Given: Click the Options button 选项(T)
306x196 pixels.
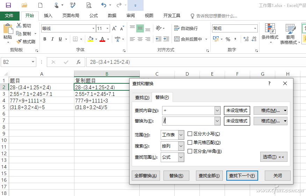Looking at the screenshot, I should 274,157.
